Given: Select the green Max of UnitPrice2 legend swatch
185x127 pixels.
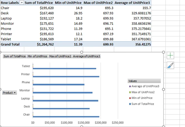Looking at the screenshot, I should tap(130, 92).
